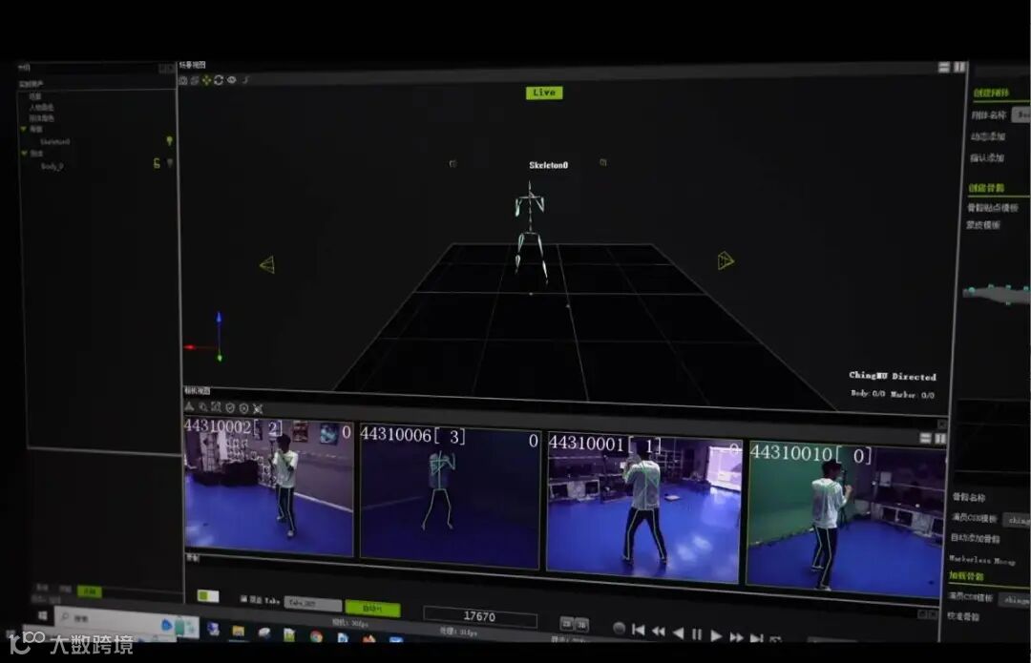
Task: Click the pause button in playback controls
Action: tap(697, 634)
